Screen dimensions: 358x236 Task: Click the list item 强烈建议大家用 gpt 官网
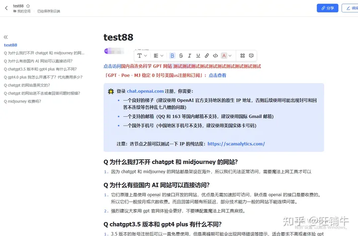pyautogui.click(x=178, y=211)
